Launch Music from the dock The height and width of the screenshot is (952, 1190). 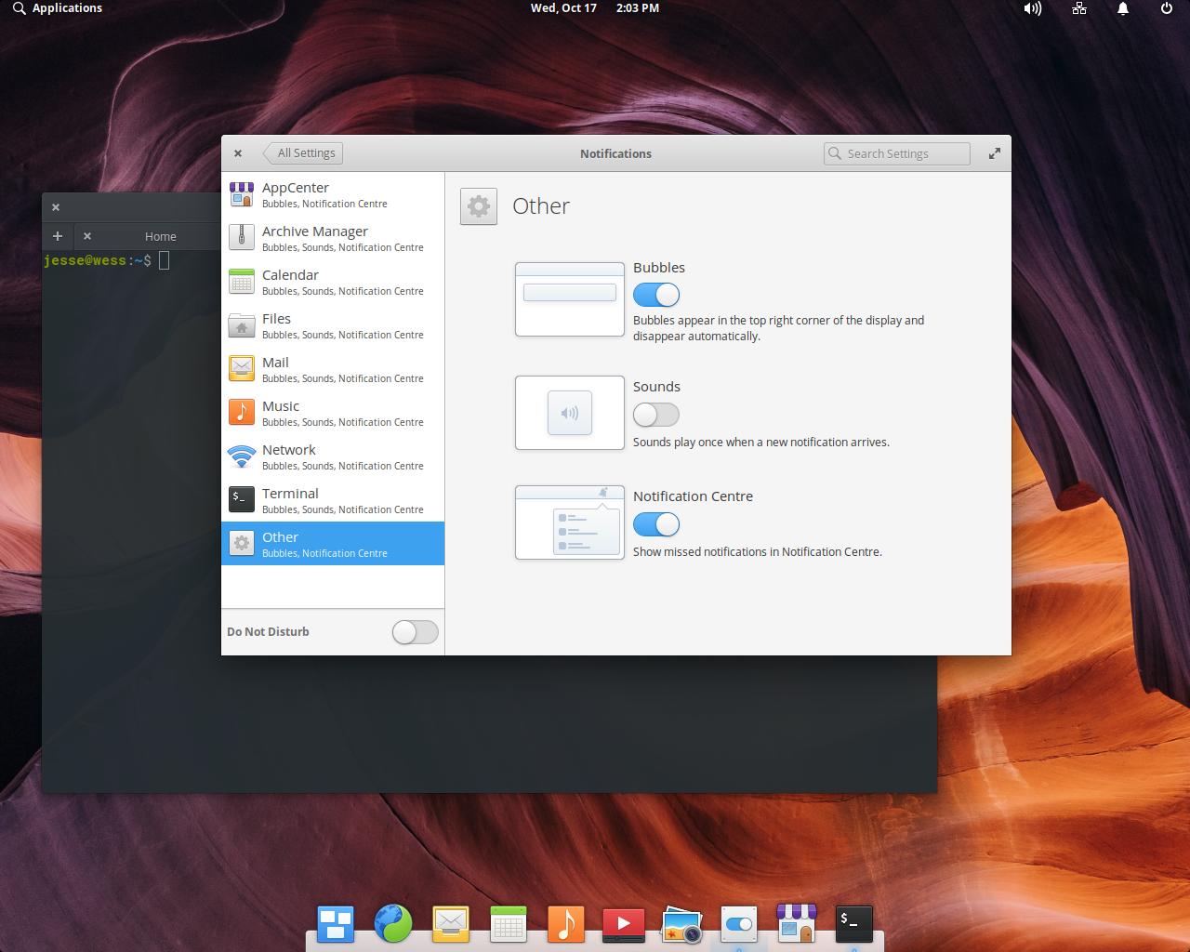point(566,924)
